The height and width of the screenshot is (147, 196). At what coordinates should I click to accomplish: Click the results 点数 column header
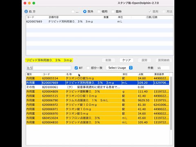pos(145,74)
